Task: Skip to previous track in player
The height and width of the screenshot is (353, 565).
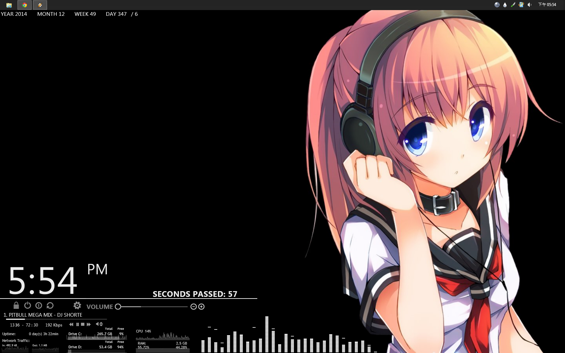Action: click(71, 324)
